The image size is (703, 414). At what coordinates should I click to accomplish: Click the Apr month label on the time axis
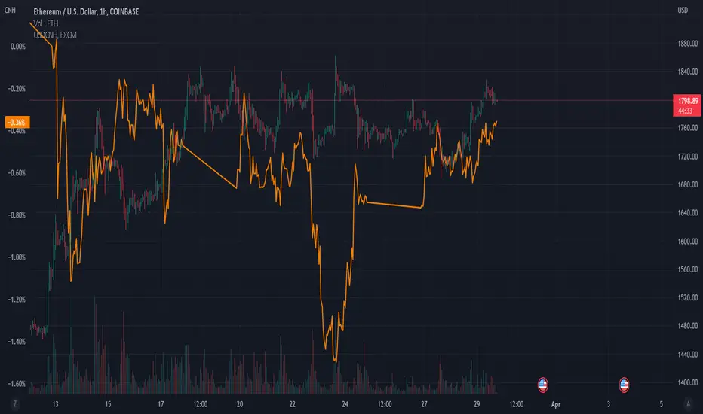(556, 405)
